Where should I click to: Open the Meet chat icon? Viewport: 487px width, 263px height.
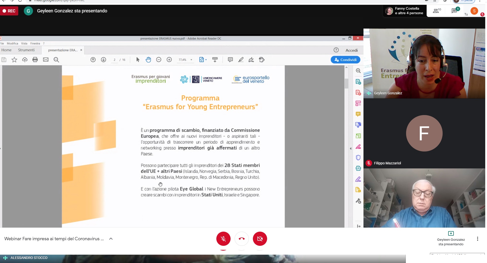point(455,11)
